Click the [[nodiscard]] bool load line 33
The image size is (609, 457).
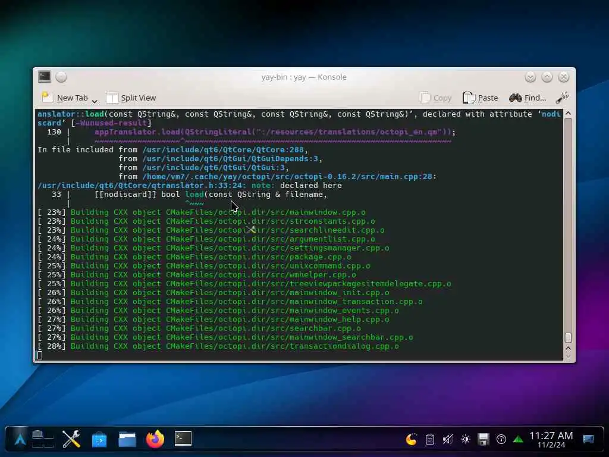(190, 195)
